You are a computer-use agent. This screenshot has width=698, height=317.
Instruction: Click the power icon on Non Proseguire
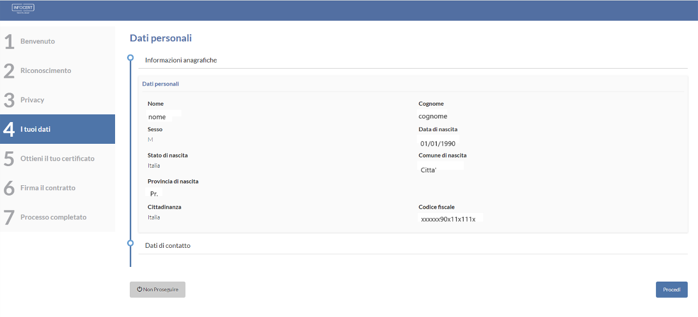pyautogui.click(x=140, y=290)
